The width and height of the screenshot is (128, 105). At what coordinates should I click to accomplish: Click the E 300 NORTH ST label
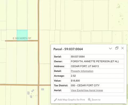22,38
